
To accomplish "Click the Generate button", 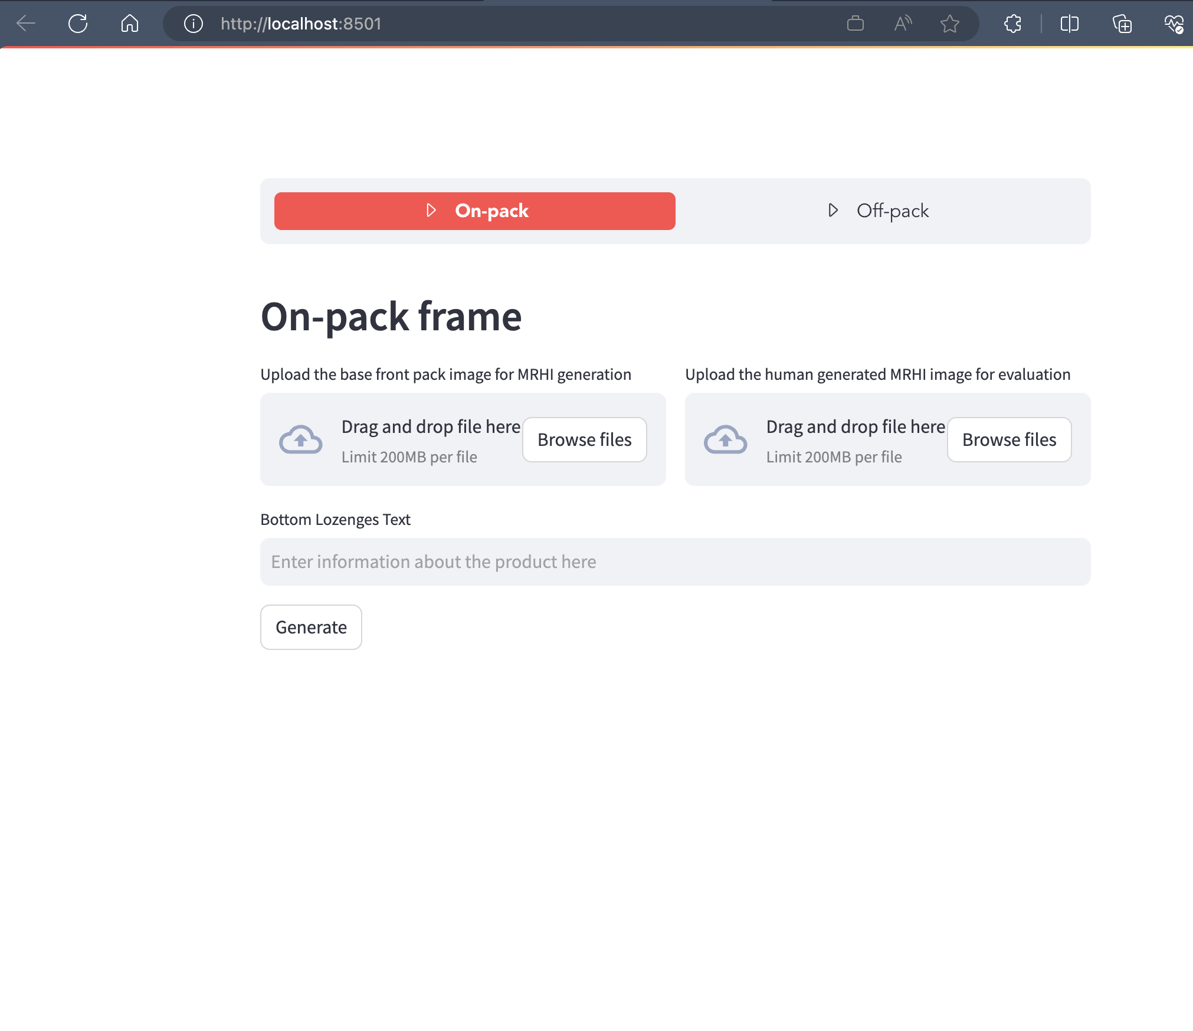I will (x=310, y=626).
